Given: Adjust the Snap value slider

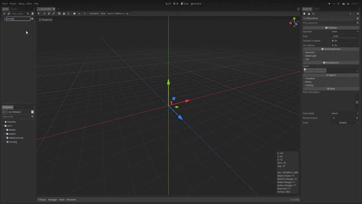Looking at the screenshot, I should coord(345,36).
